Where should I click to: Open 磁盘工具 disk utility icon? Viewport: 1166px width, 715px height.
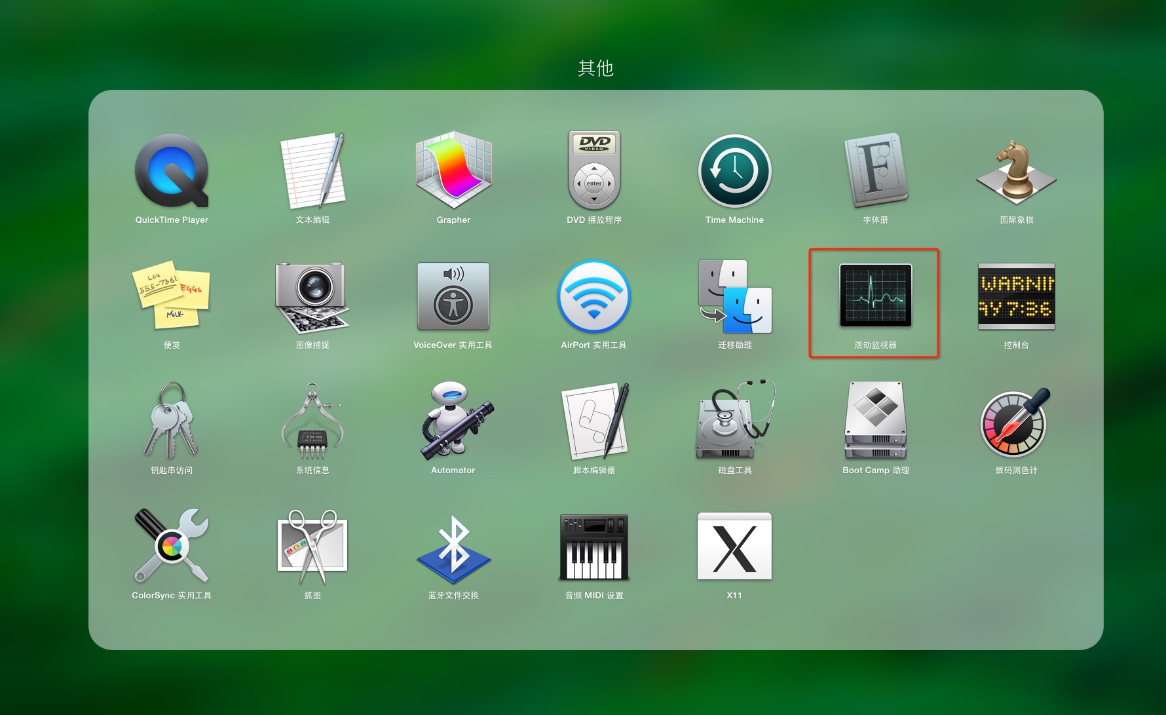[735, 419]
